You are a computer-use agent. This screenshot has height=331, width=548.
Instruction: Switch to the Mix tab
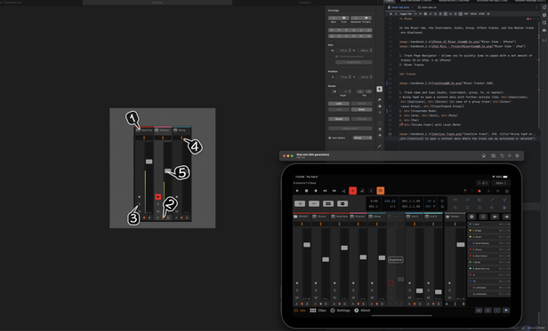tap(300, 311)
